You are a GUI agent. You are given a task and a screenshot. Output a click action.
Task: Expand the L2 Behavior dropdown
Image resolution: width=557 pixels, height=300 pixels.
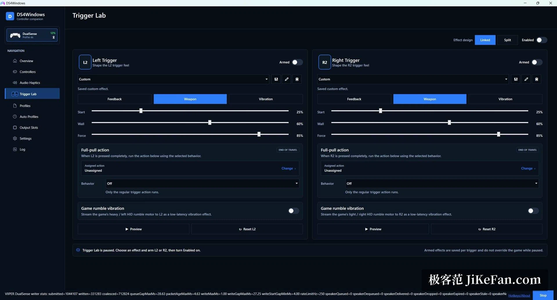tap(202, 184)
